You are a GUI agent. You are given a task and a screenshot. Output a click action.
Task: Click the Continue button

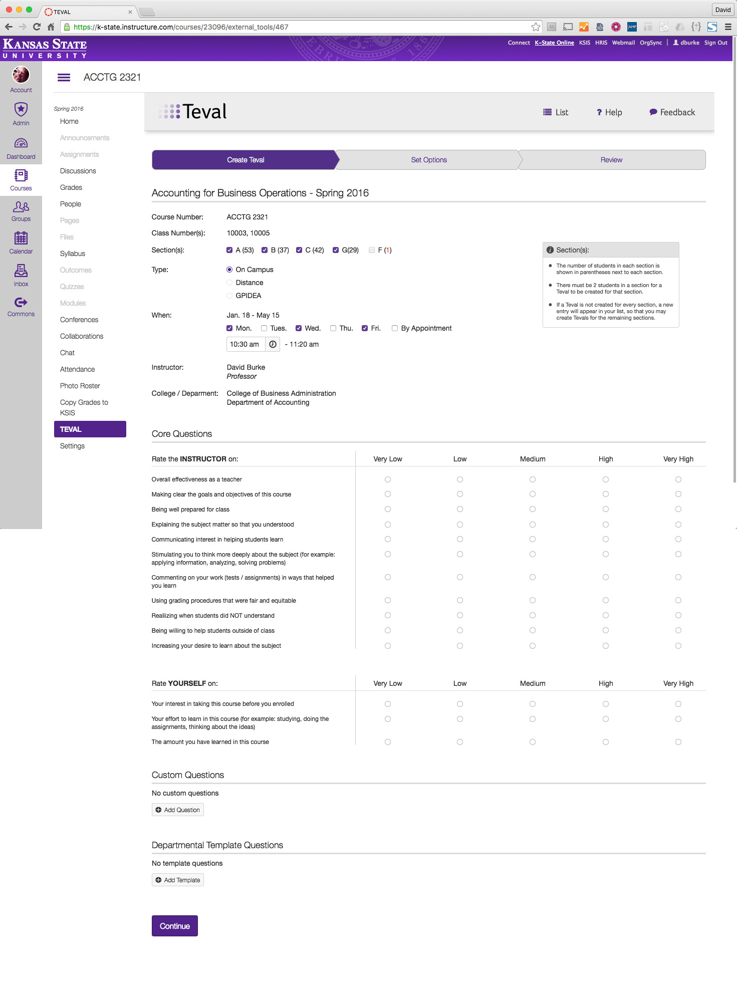(175, 926)
